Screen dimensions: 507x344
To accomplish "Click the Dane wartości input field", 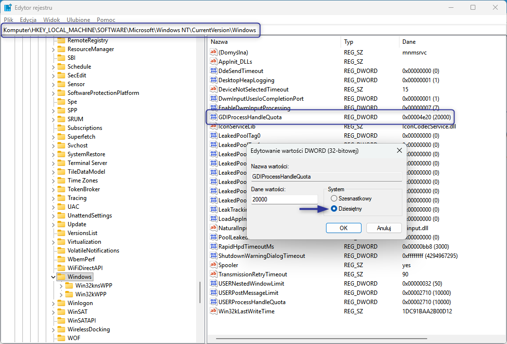I will pos(284,199).
